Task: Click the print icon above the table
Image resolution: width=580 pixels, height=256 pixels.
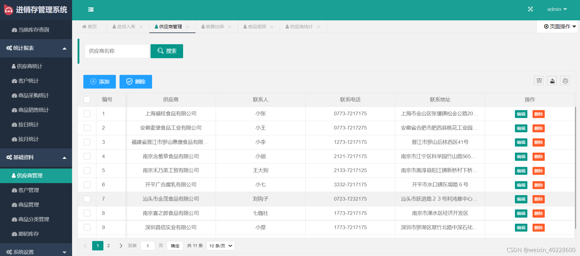Action: click(565, 81)
